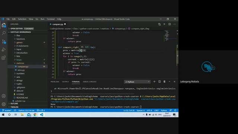Switch to the Problems panel tab
Image resolution: width=238 pixels, height=134 pixels.
[55, 82]
